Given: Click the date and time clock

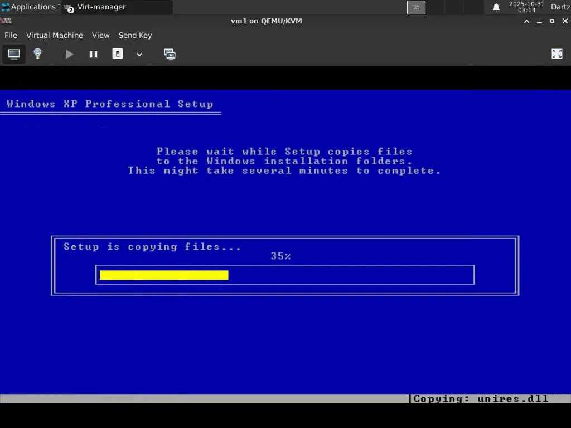Looking at the screenshot, I should (x=526, y=7).
